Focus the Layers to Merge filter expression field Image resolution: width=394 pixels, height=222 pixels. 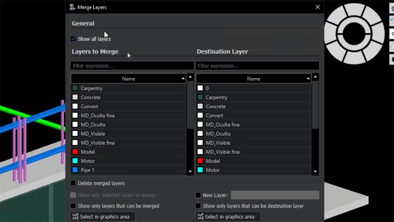(132, 66)
